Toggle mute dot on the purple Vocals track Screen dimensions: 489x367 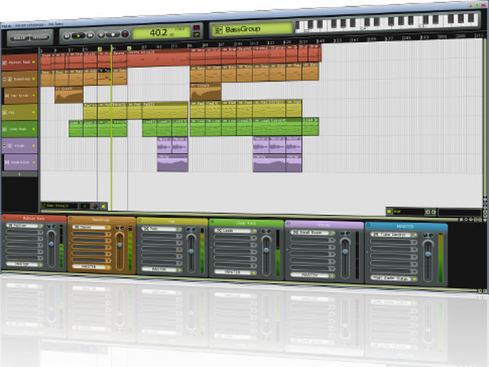[x=34, y=145]
